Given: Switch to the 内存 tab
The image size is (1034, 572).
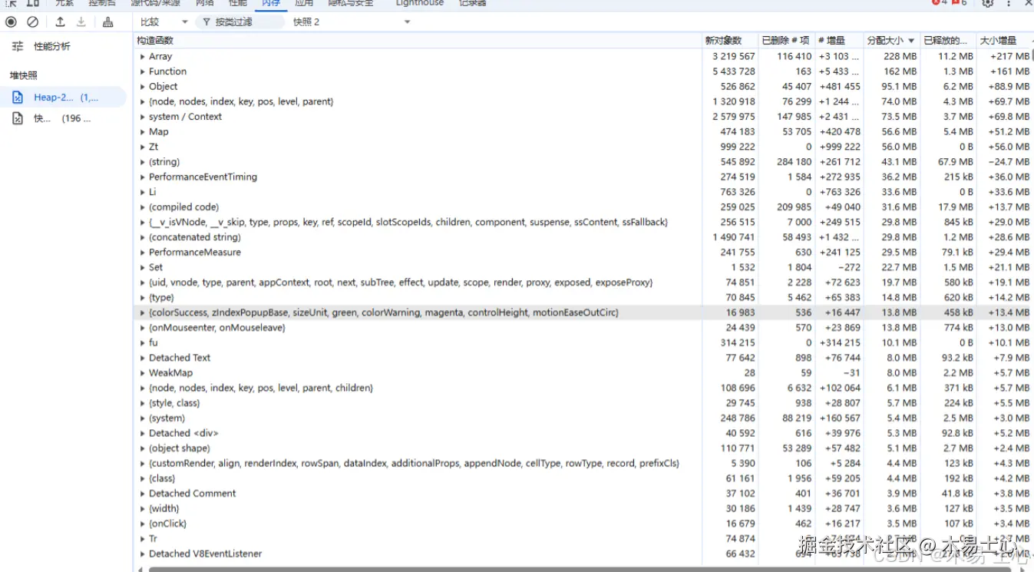Looking at the screenshot, I should (x=271, y=4).
